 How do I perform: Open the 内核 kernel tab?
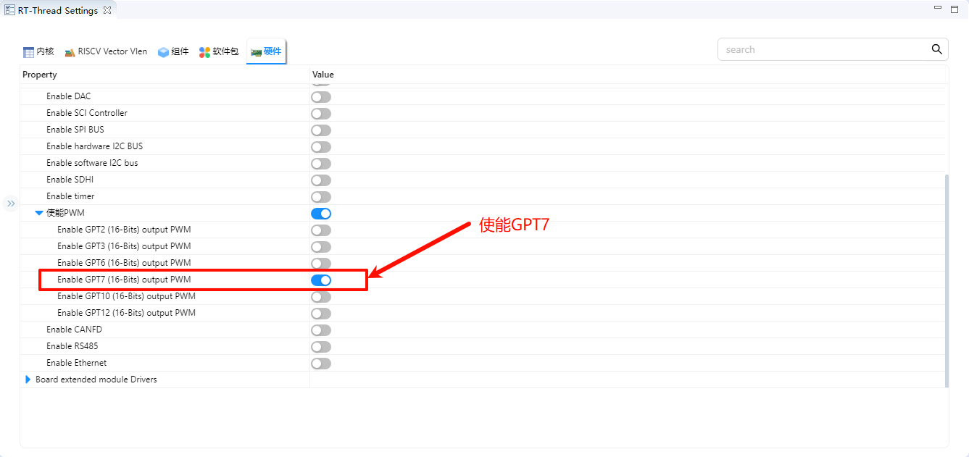point(38,51)
